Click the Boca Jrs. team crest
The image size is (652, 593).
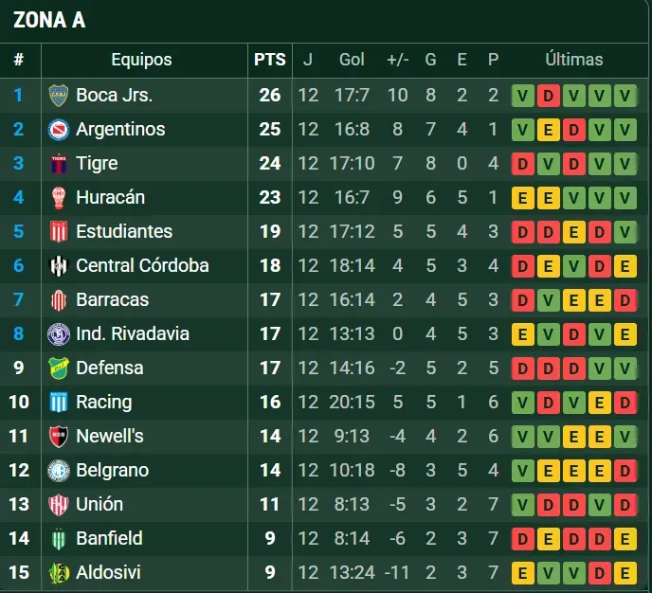tap(59, 95)
